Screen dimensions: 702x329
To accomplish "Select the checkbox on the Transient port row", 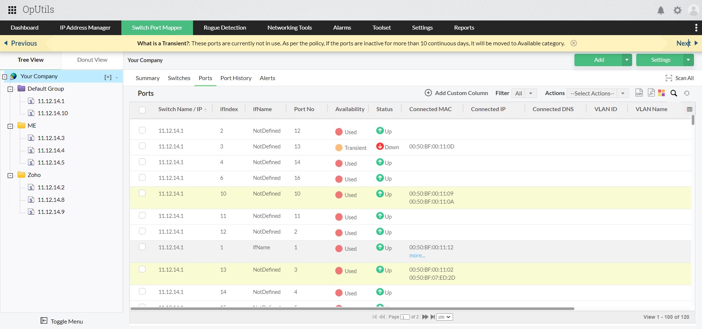I will point(142,146).
